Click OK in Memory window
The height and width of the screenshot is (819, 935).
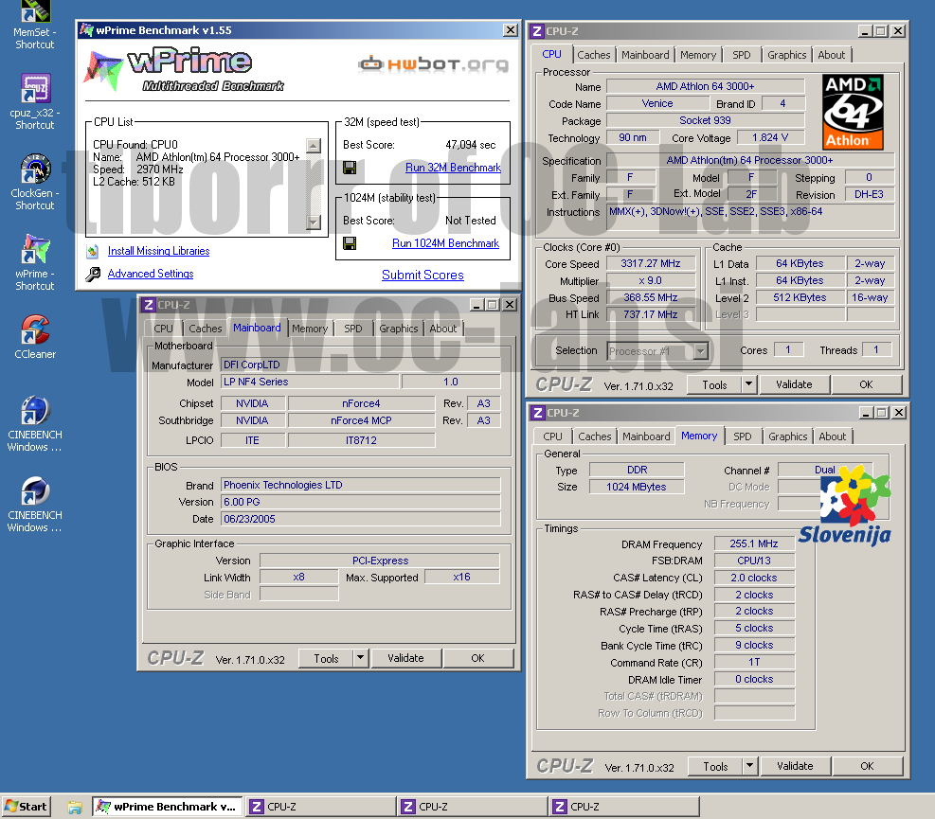(867, 766)
